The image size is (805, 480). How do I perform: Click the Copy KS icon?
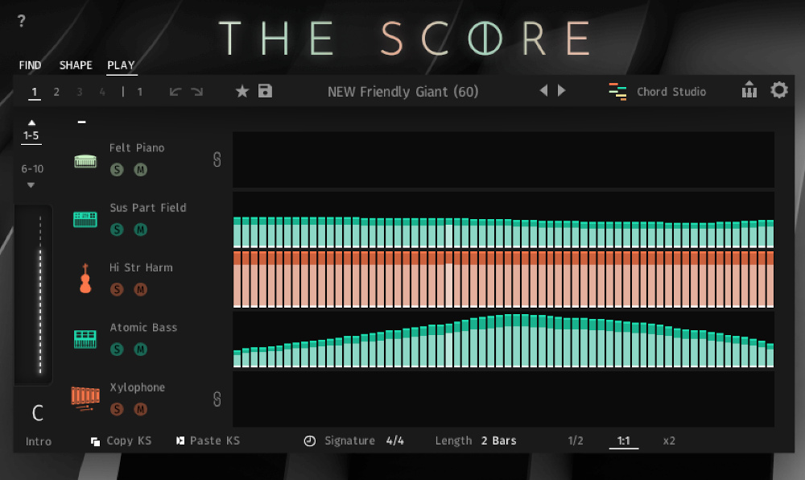[96, 441]
